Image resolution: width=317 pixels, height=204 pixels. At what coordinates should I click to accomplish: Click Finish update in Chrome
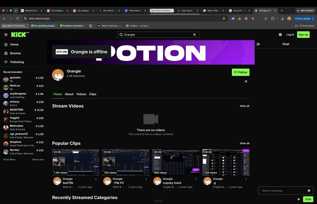304,18
